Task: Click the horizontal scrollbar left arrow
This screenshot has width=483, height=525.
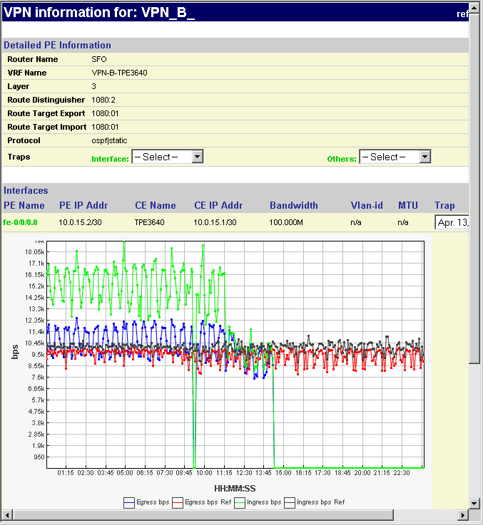Action: point(6,515)
